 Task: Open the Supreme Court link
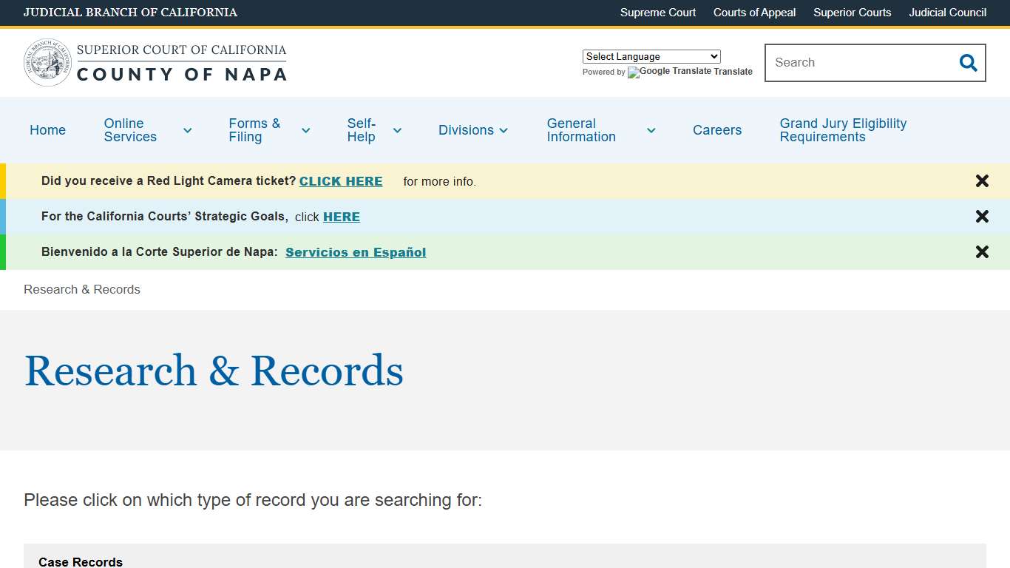[x=657, y=13]
